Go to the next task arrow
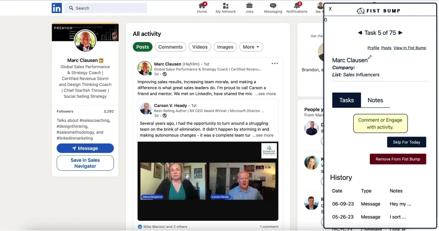 tap(400, 33)
